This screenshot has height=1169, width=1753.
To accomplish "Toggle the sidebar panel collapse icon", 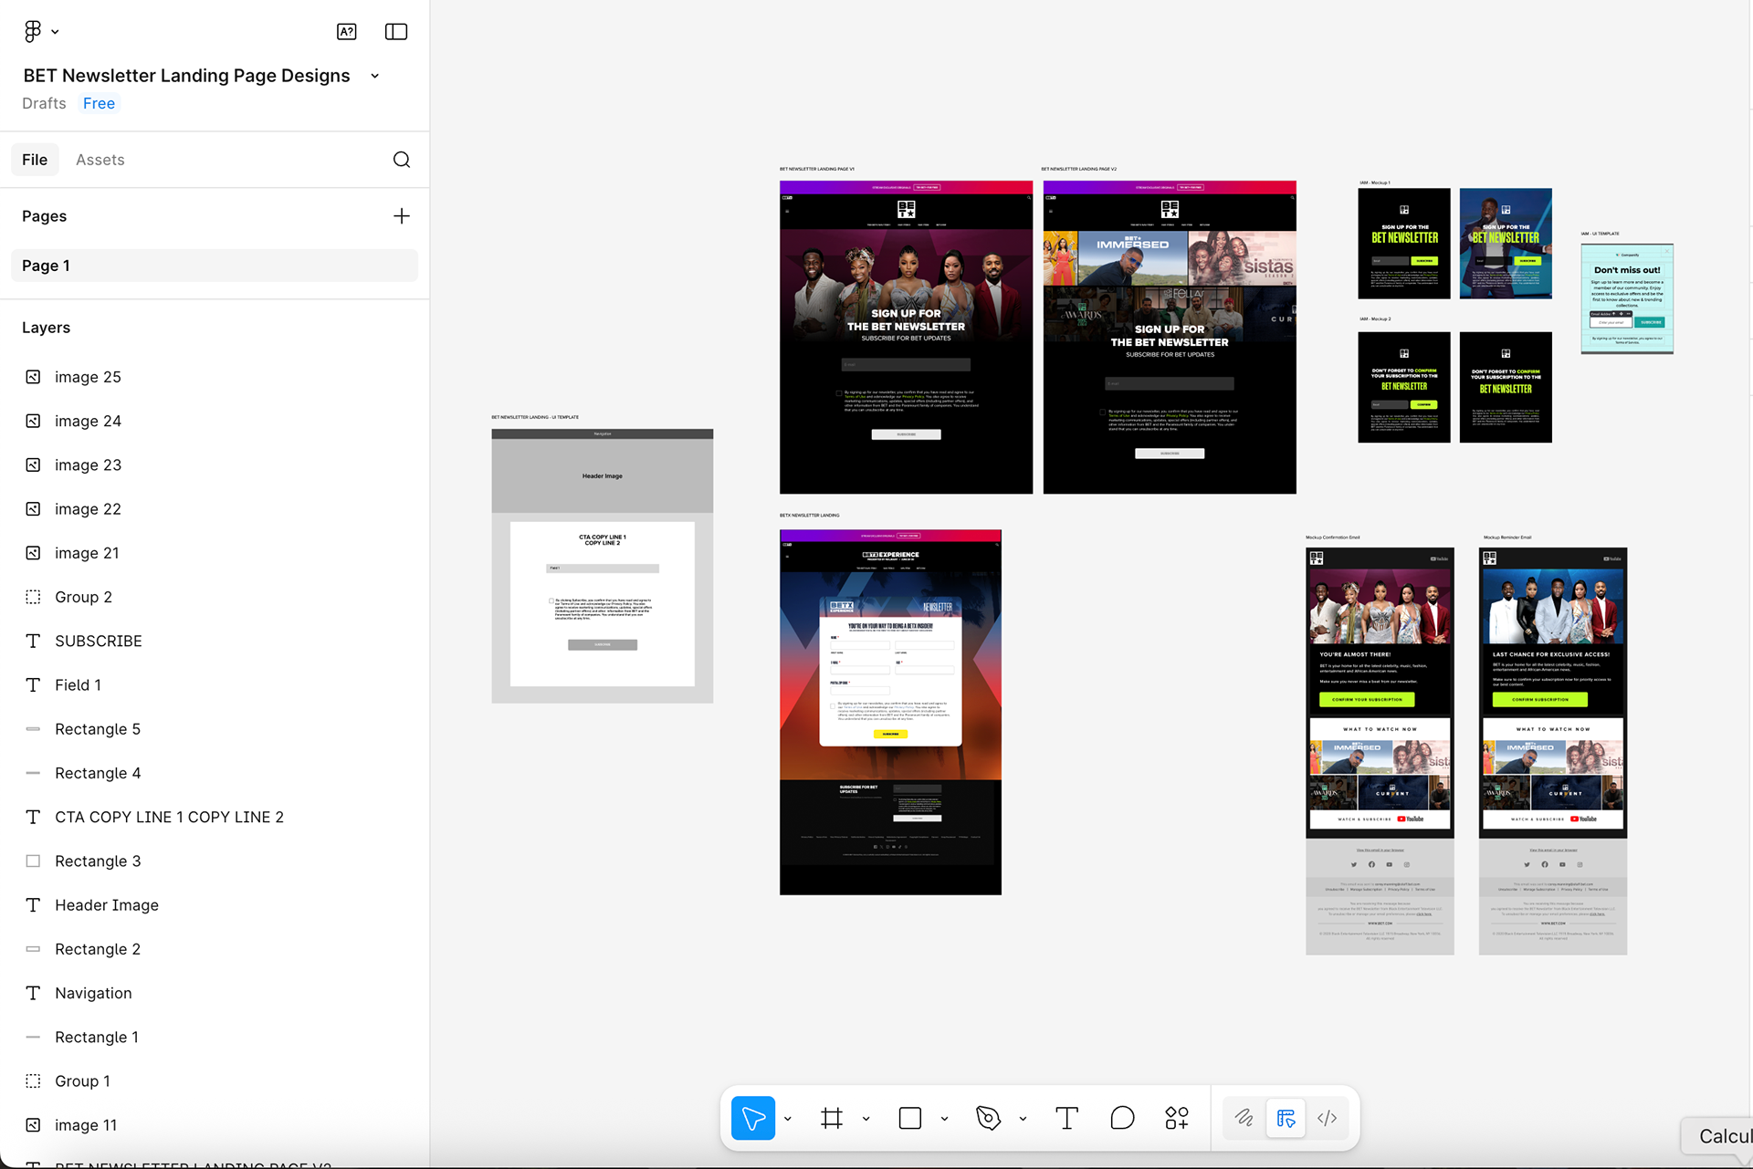I will [x=396, y=31].
